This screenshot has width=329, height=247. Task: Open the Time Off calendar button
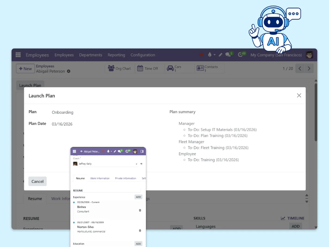coord(148,69)
